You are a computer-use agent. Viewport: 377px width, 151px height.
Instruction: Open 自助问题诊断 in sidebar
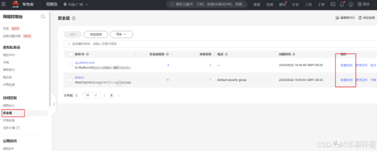[12, 36]
